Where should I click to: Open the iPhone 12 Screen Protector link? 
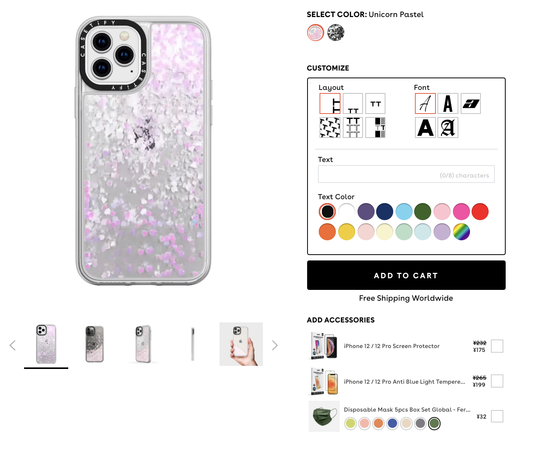pyautogui.click(x=392, y=346)
